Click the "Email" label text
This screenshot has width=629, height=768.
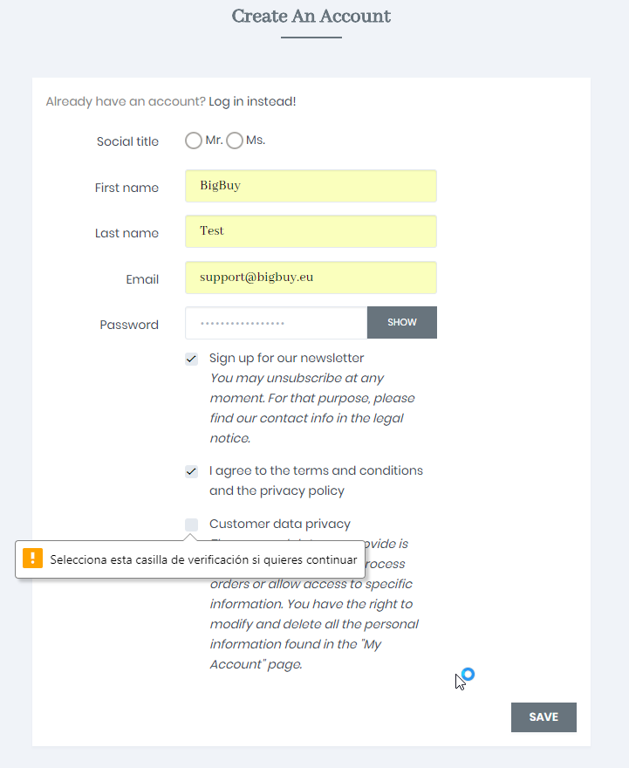142,279
